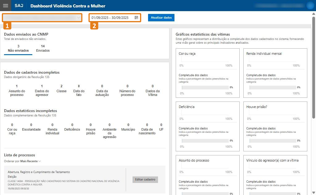Open the user profile avatar

tap(310, 6)
